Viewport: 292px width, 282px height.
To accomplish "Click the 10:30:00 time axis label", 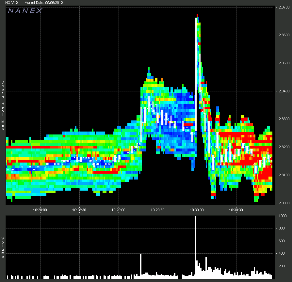I will pyautogui.click(x=197, y=210).
